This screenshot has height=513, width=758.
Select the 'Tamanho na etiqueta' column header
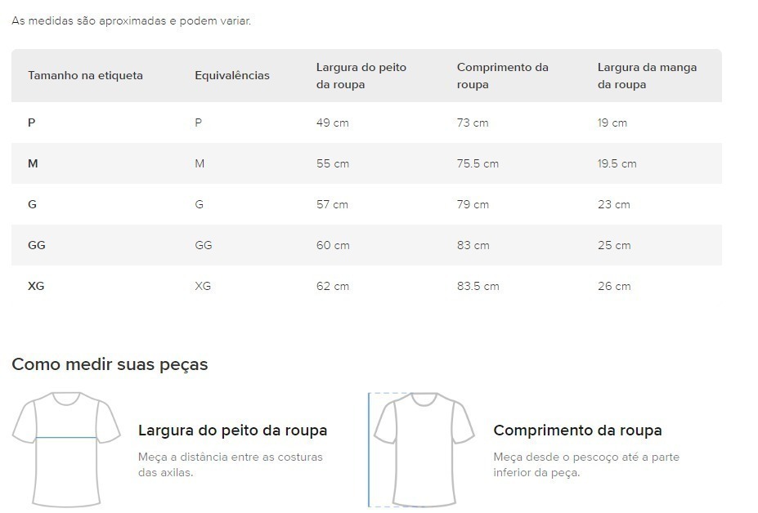pos(86,75)
